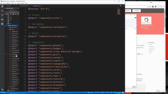
Task: Open the Selection menu
Action: pyautogui.click(x=8, y=3)
